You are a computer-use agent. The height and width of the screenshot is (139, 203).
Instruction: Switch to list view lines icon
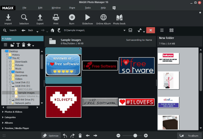pyautogui.click(x=162, y=30)
